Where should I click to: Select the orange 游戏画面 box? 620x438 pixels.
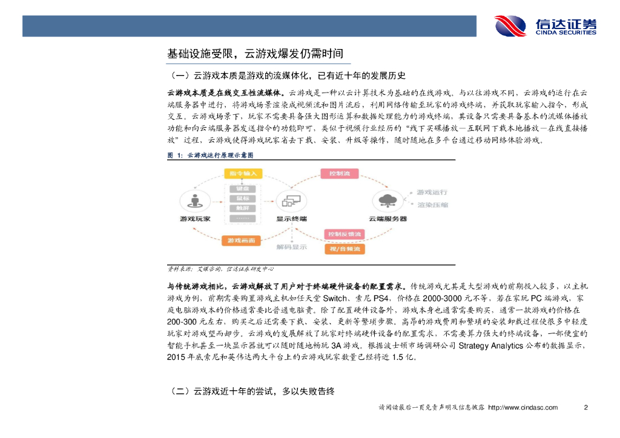pyautogui.click(x=241, y=240)
